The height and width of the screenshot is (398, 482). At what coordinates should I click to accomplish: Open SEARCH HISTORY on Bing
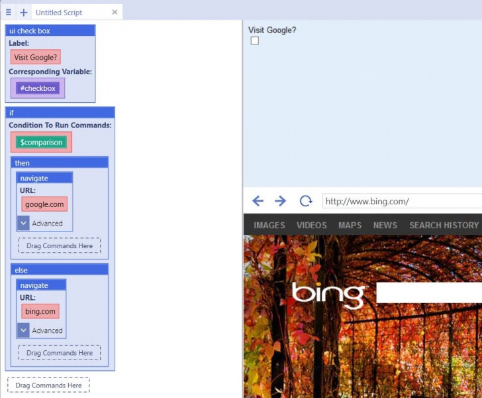444,225
